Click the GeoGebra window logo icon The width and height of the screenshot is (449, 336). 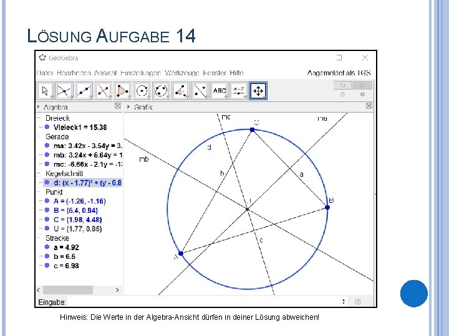pos(42,58)
